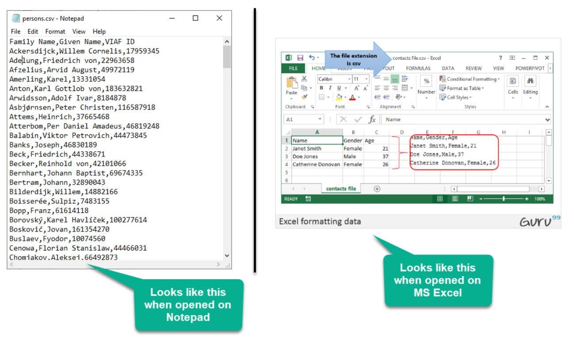Open the Name Box A1 dropdown arrow
The image size is (574, 341).
coord(320,120)
